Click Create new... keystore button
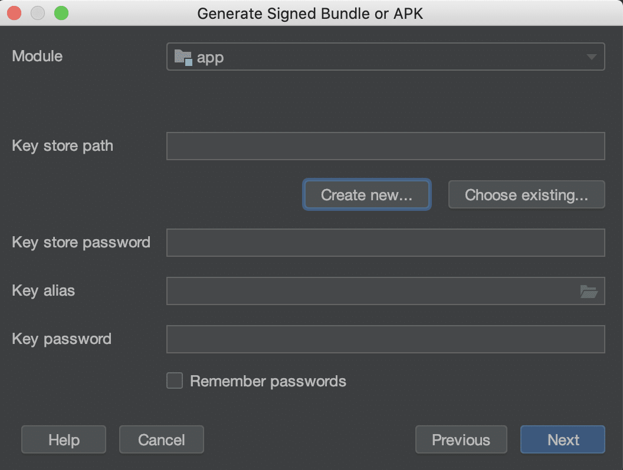623x470 pixels. point(367,195)
